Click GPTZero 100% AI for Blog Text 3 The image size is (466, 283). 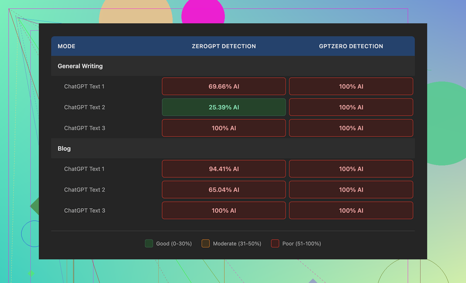tap(351, 211)
